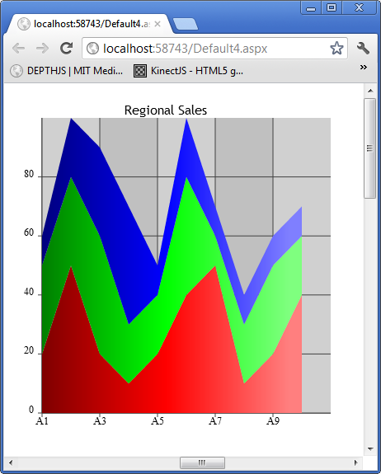Open the Chrome wrench settings menu
This screenshot has width=381, height=474.
tap(363, 49)
